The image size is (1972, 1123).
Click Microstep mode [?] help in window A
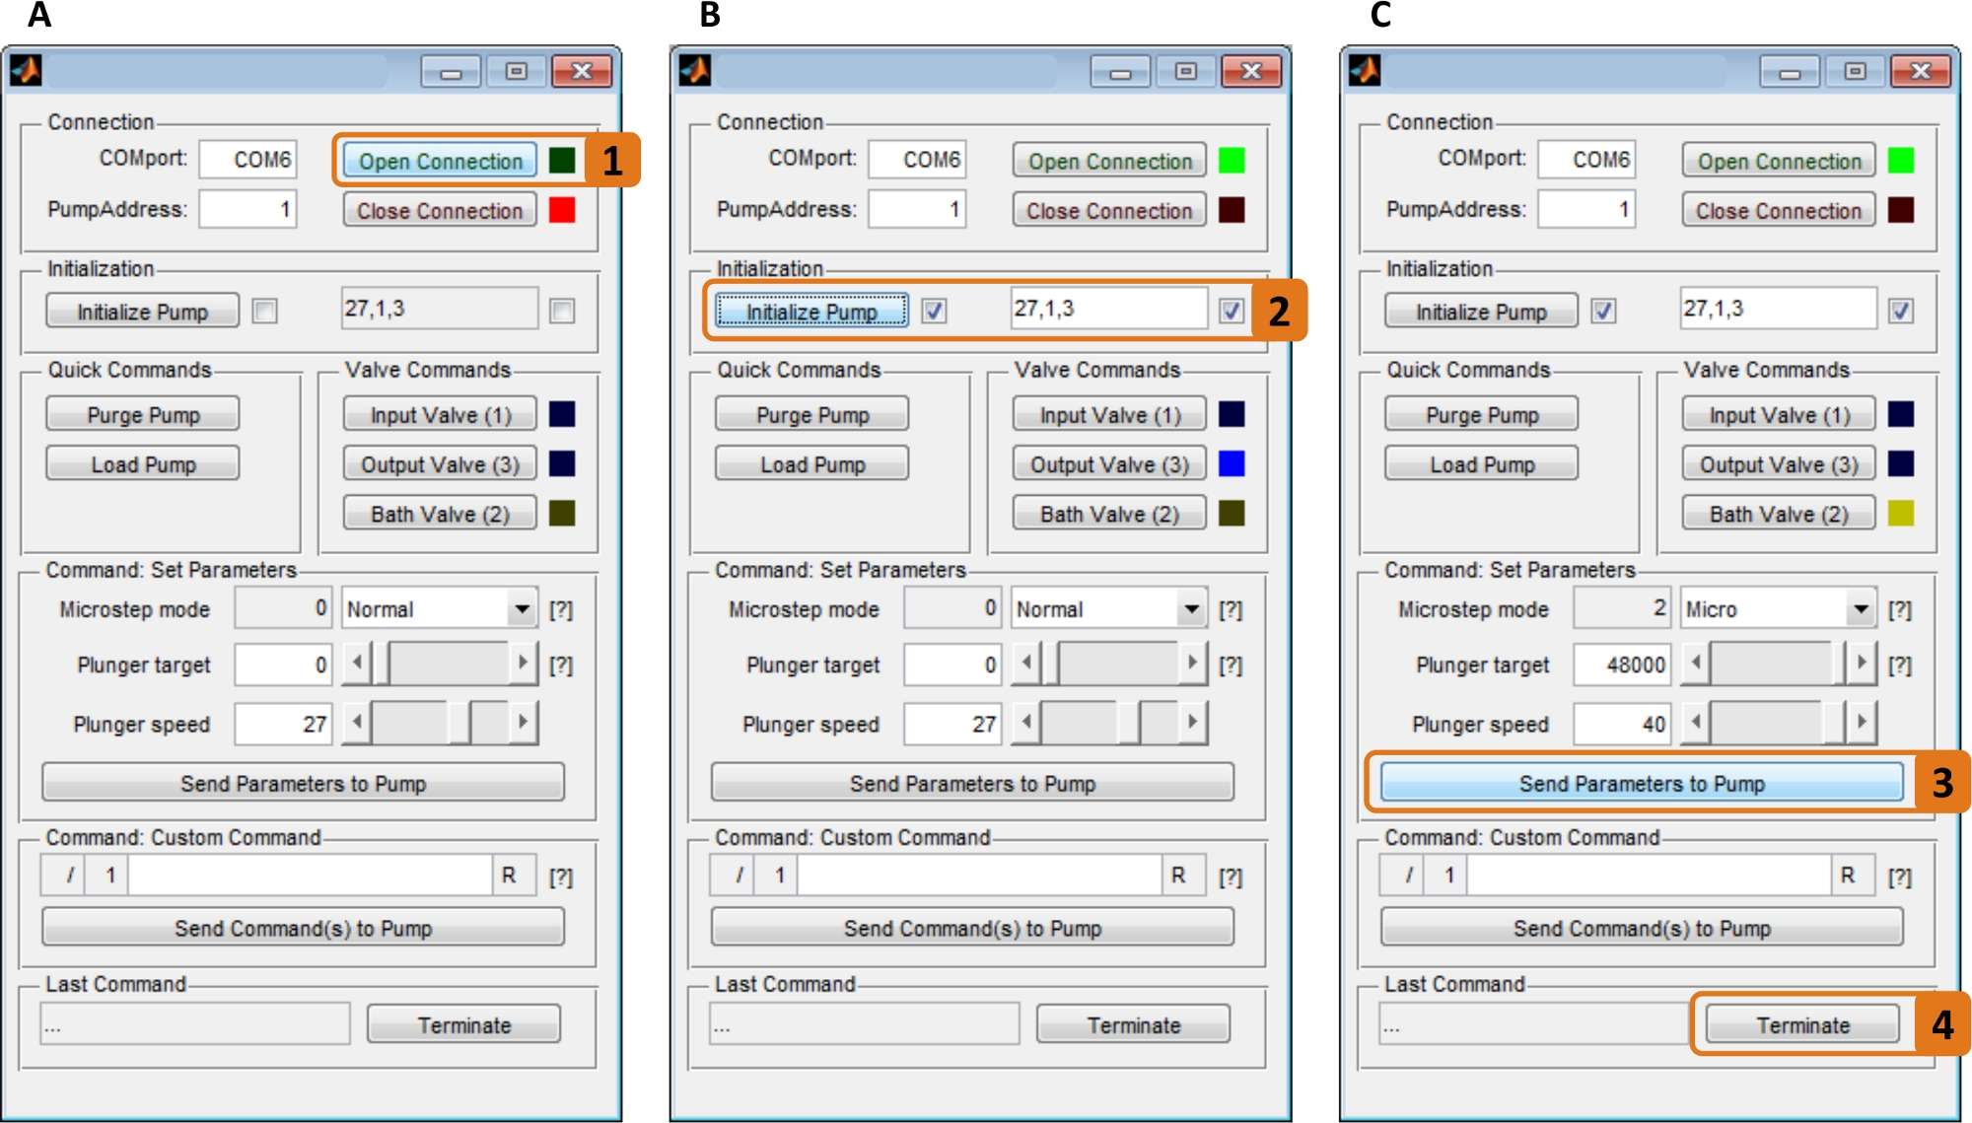[560, 609]
